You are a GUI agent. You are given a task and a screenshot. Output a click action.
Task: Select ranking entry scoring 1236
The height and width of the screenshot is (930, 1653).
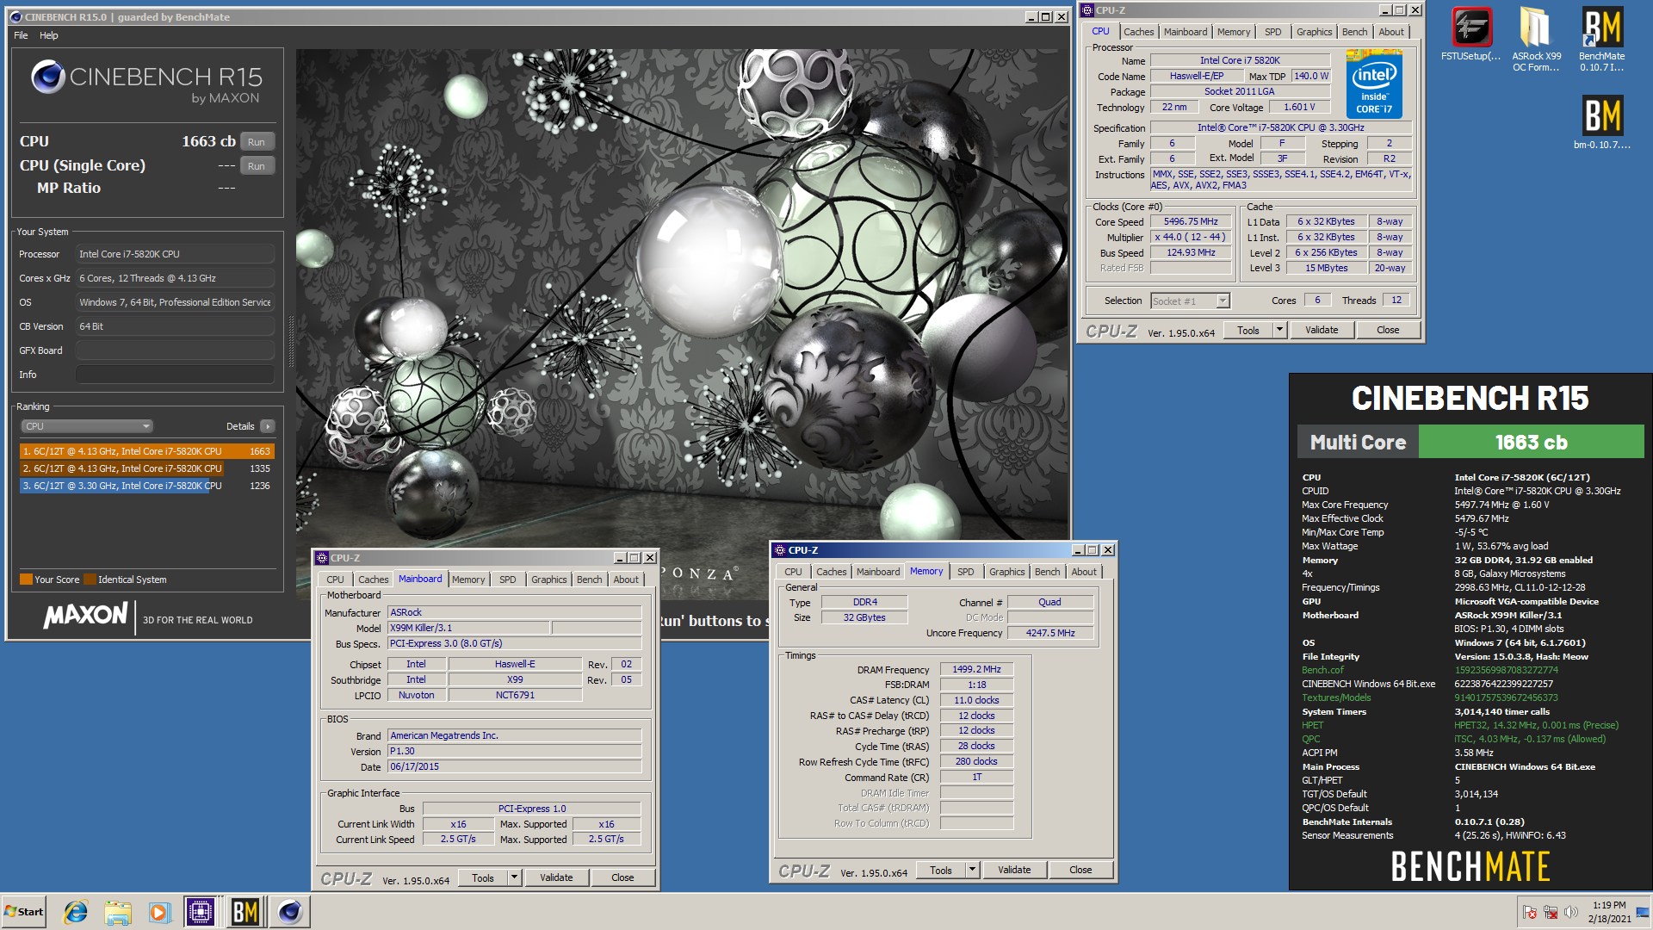pyautogui.click(x=146, y=486)
